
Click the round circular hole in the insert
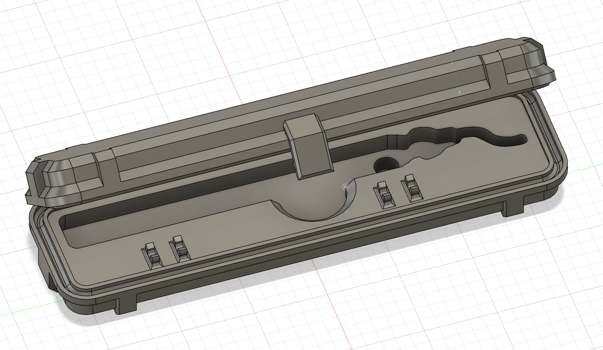(x=385, y=164)
